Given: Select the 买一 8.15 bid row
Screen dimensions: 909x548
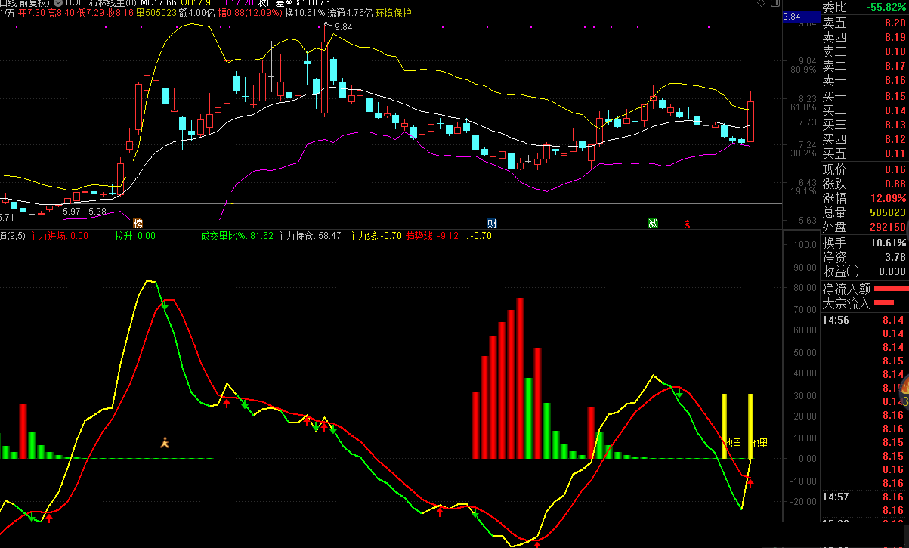Looking at the screenshot, I should [x=864, y=96].
